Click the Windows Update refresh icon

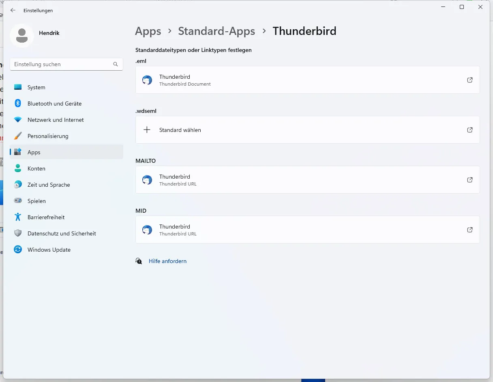click(x=18, y=250)
